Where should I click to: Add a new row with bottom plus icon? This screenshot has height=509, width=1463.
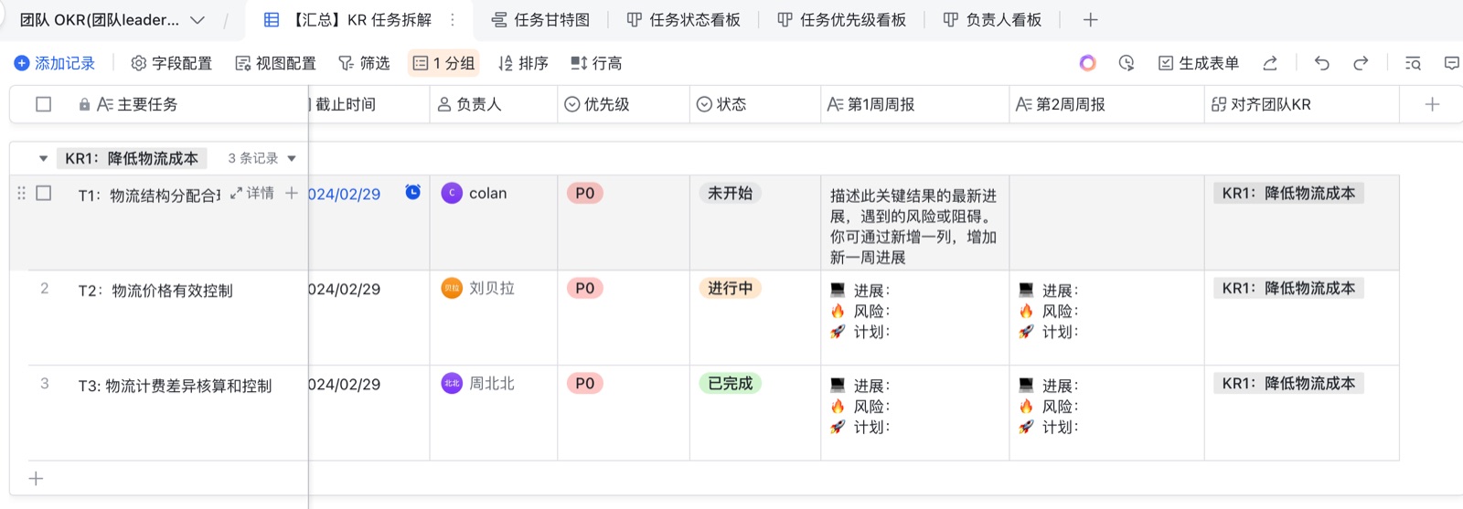36,478
